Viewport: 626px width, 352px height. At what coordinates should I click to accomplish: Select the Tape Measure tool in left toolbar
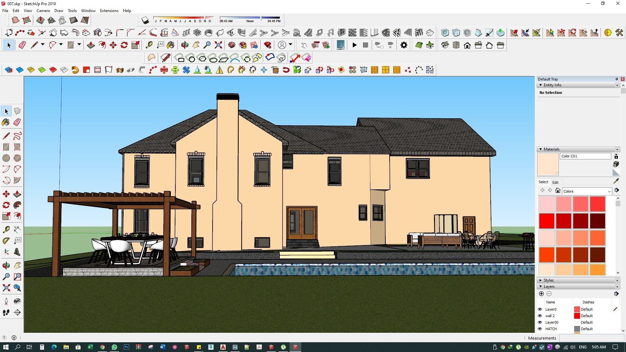(6, 230)
